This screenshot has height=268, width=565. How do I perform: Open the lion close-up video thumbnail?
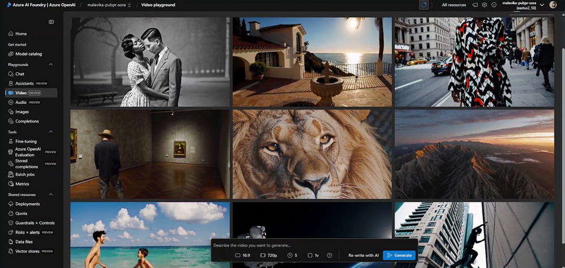coord(312,154)
